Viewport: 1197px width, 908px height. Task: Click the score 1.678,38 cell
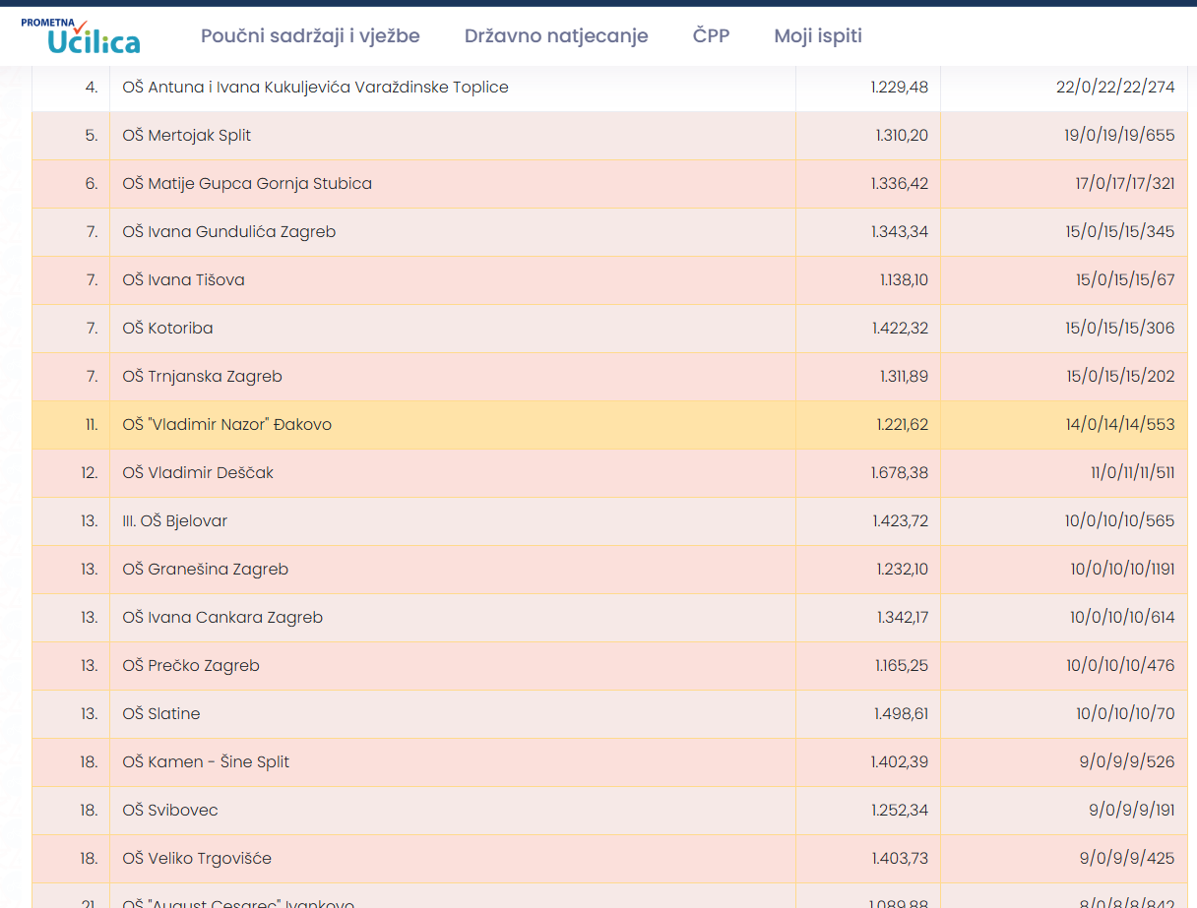click(x=899, y=473)
